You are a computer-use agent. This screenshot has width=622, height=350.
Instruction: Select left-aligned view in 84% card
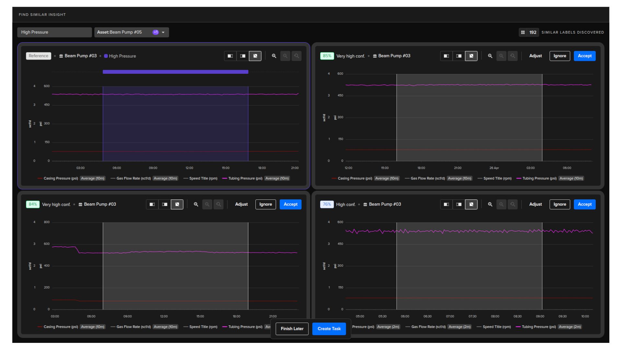(x=152, y=204)
